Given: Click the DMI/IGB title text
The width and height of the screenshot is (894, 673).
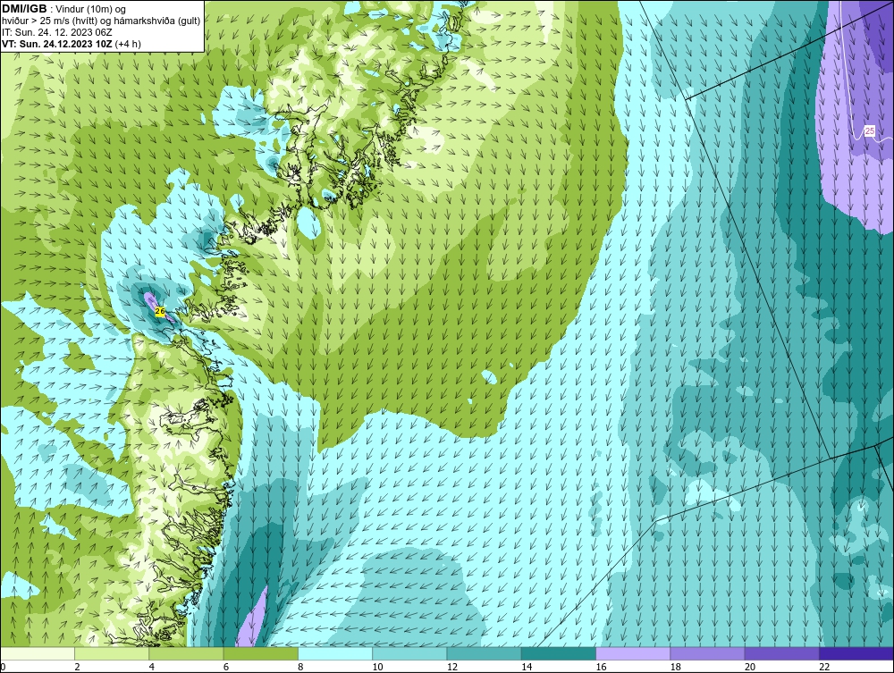Looking at the screenshot, I should pyautogui.click(x=24, y=9).
